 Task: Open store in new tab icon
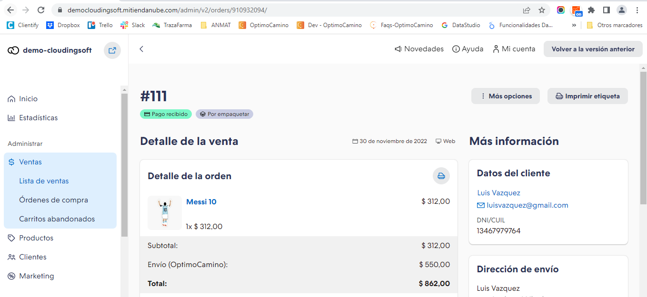point(112,50)
